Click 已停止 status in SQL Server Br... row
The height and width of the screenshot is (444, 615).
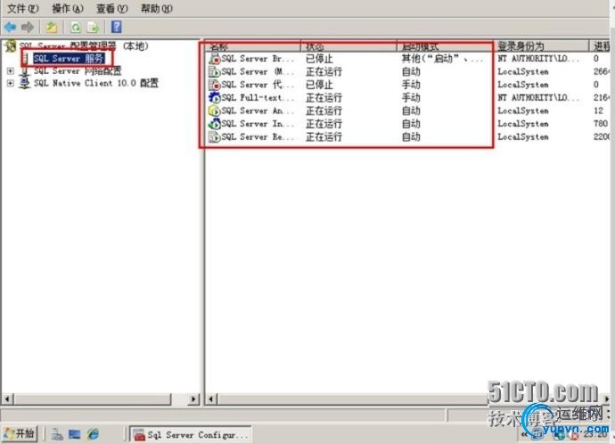[x=319, y=59]
